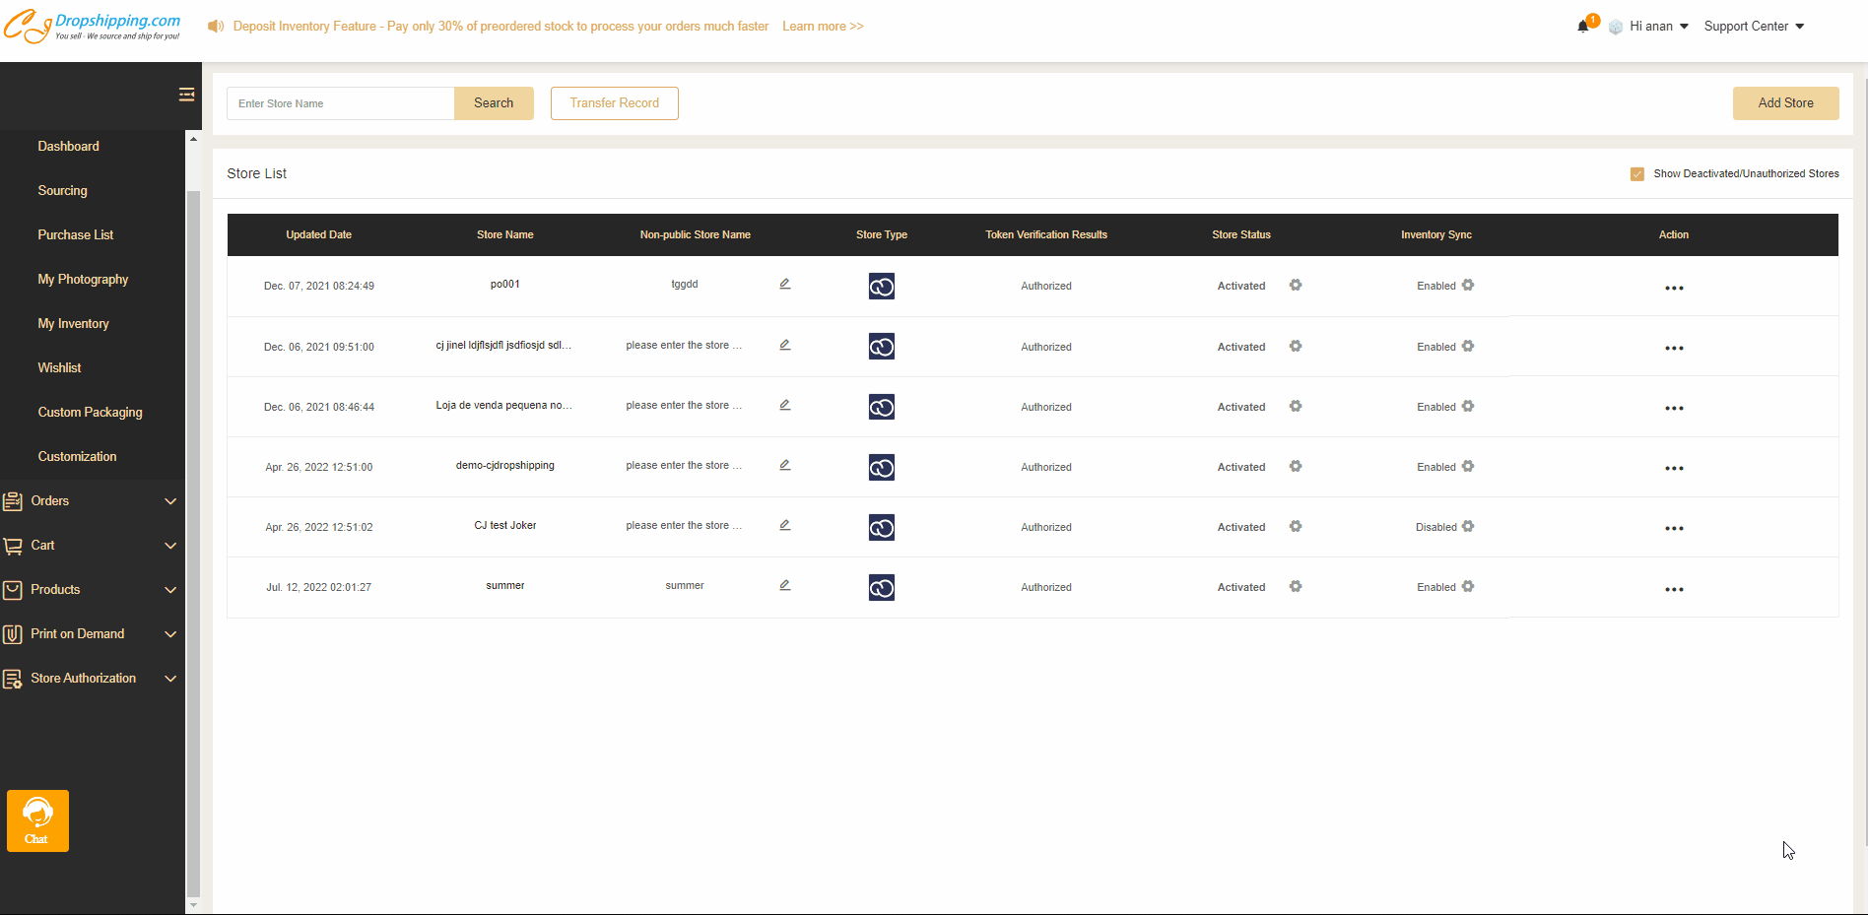Collapse sidebar using hamburger menu icon
The image size is (1868, 915).
(x=186, y=95)
